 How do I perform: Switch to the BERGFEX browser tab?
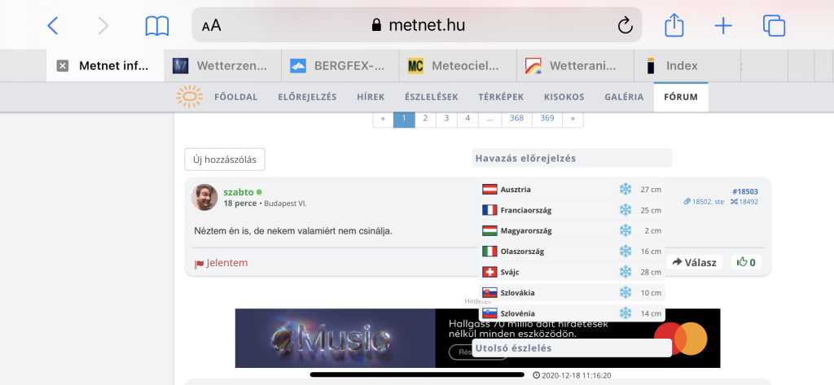(x=339, y=66)
